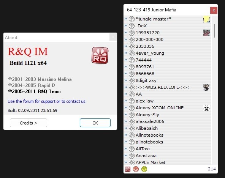Click status flower icon next to APPLE Market
The image size is (225, 178).
tap(132, 162)
